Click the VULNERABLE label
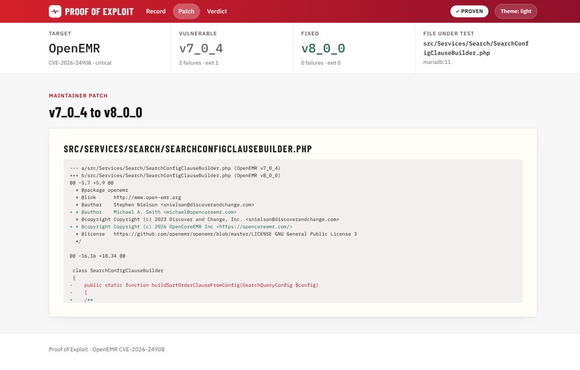 [198, 34]
